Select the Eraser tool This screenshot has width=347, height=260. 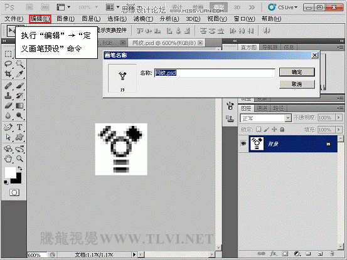click(8, 106)
